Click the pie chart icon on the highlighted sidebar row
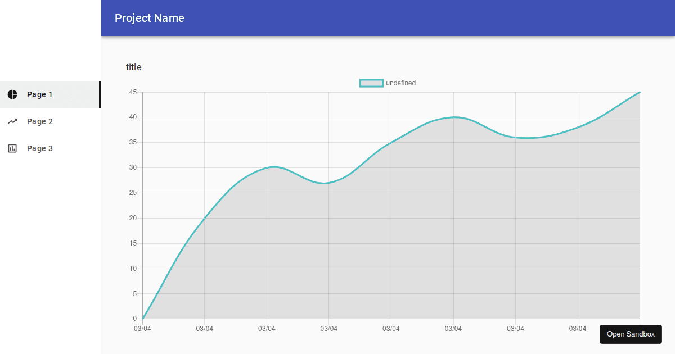 click(12, 94)
